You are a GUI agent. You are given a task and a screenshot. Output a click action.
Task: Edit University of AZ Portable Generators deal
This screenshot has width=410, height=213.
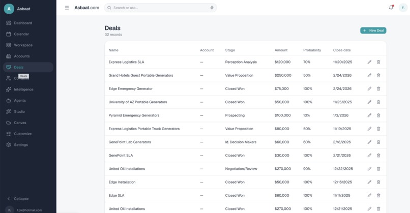click(x=369, y=102)
